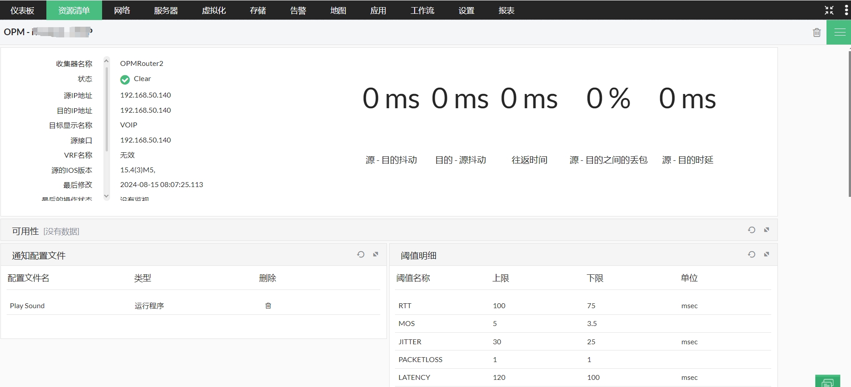
Task: Open the 告警 tab
Action: (x=298, y=10)
